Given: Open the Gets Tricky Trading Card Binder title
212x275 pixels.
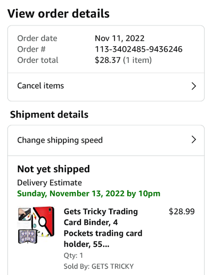Looking at the screenshot, I should [x=103, y=228].
